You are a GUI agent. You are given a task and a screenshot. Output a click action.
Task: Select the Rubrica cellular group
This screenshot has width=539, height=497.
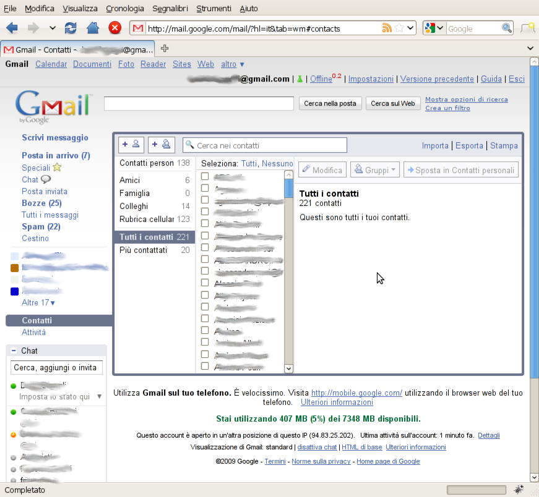(x=154, y=219)
